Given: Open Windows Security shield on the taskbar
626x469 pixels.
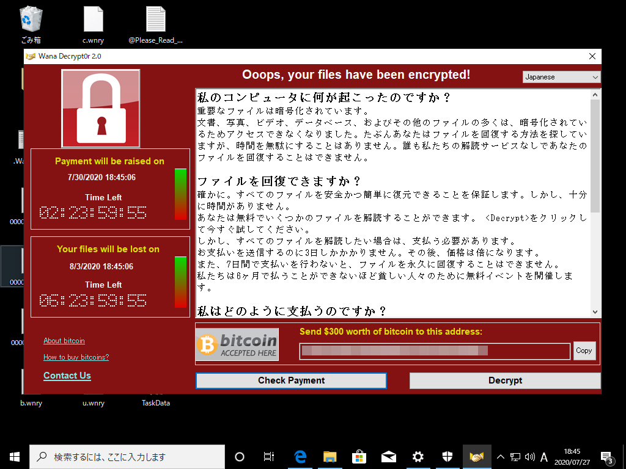Looking at the screenshot, I should click(x=447, y=457).
